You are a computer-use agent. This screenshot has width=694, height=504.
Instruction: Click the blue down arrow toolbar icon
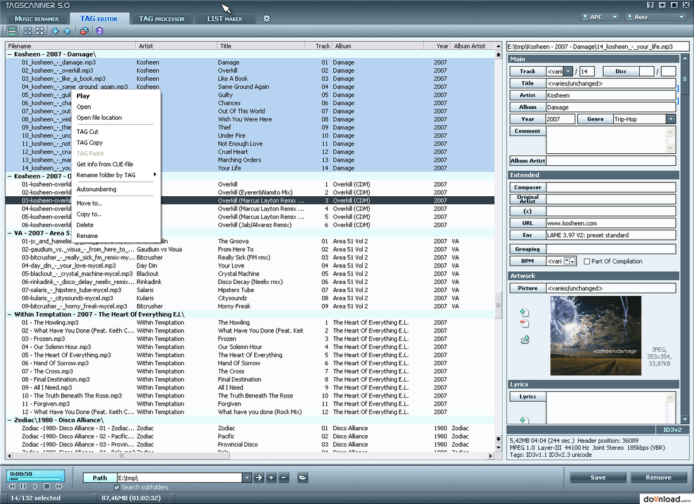[56, 31]
